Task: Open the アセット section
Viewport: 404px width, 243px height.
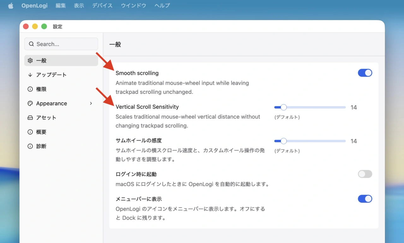Action: [61, 118]
